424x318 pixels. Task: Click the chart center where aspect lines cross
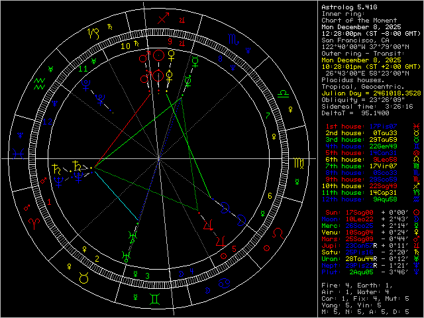[x=159, y=159]
